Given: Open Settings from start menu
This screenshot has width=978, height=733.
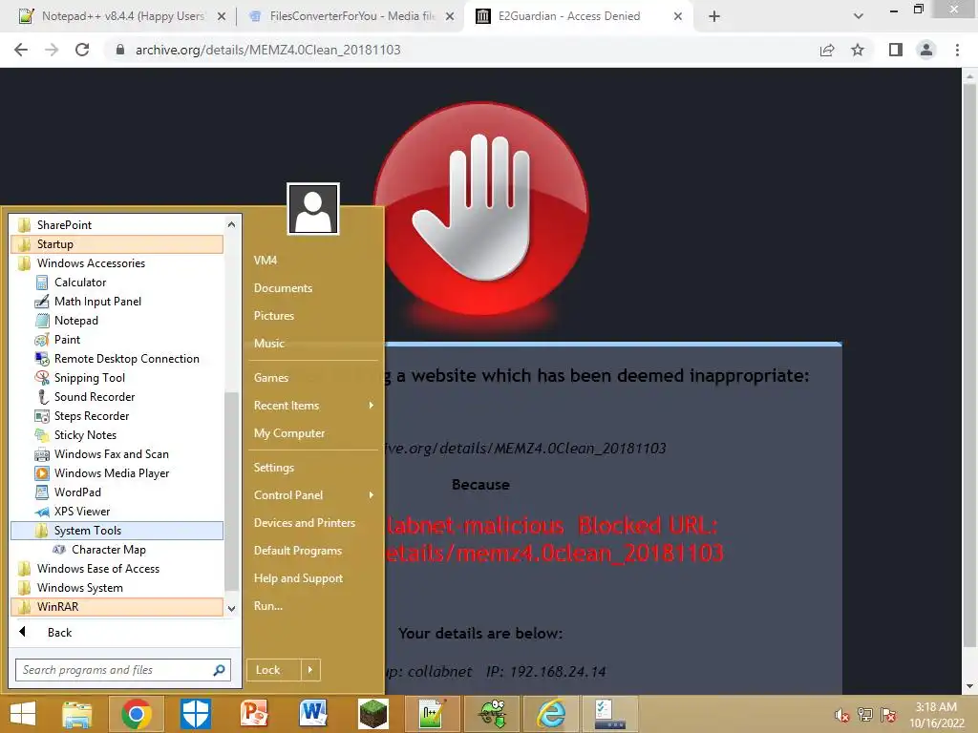Looking at the screenshot, I should coord(273,468).
